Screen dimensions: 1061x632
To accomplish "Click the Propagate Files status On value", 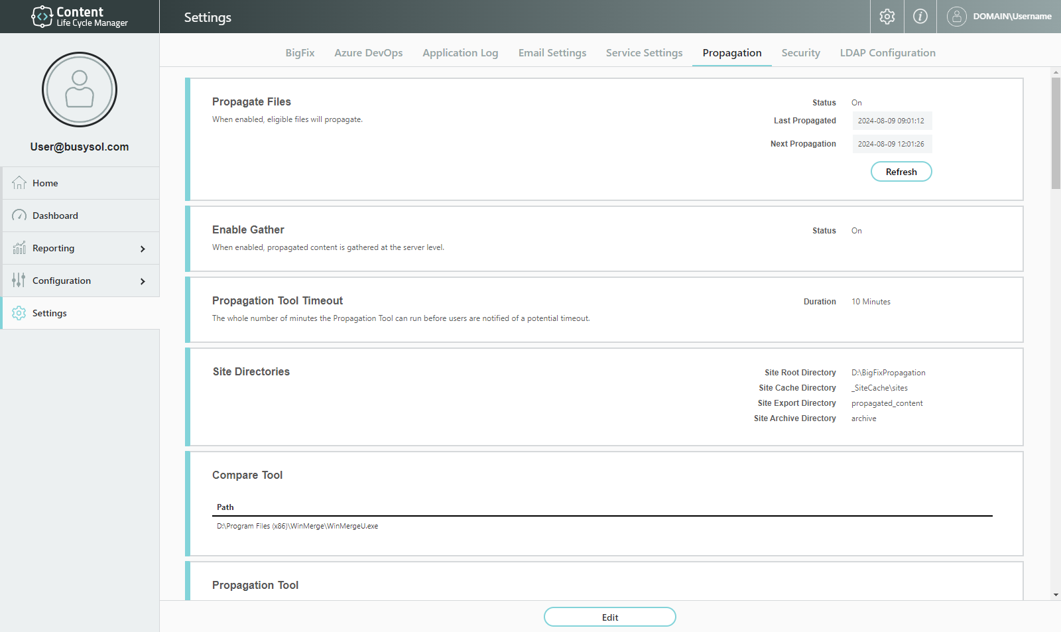I will click(x=857, y=103).
